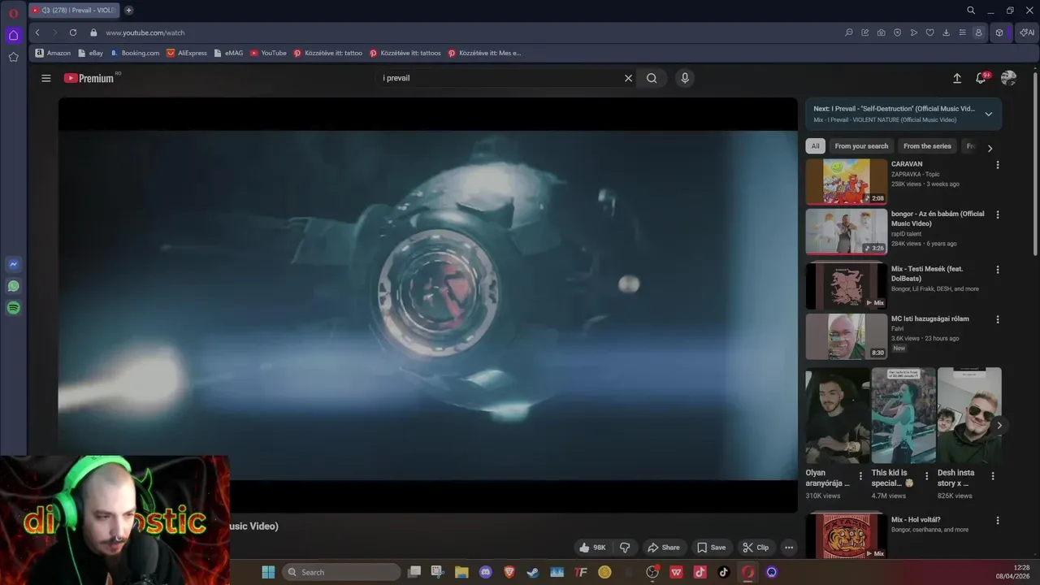Open Opera easy setup sliders icon
1040x585 pixels.
pyautogui.click(x=962, y=32)
